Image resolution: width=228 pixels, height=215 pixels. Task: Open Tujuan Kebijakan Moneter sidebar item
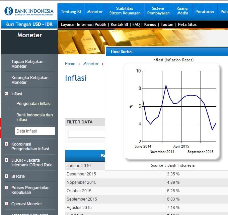coord(27,64)
